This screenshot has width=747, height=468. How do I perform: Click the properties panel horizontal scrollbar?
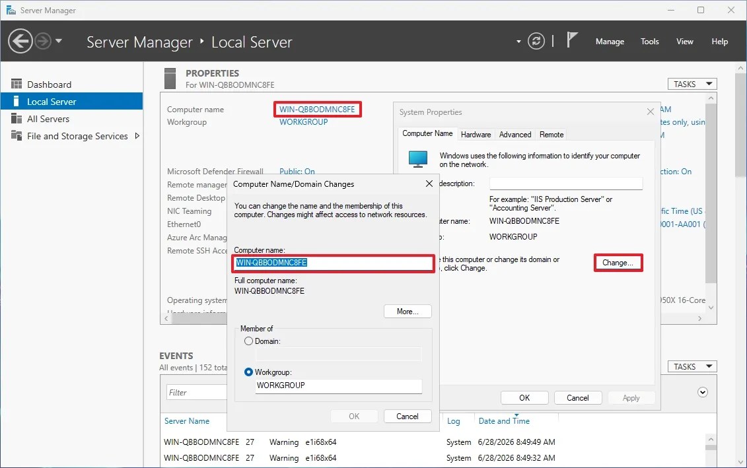200,319
